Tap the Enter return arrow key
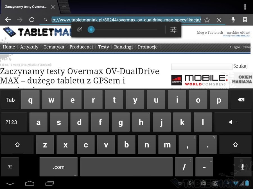 click(233, 122)
